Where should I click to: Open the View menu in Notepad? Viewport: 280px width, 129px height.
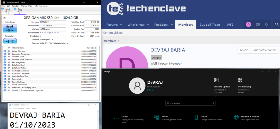tap(28, 109)
